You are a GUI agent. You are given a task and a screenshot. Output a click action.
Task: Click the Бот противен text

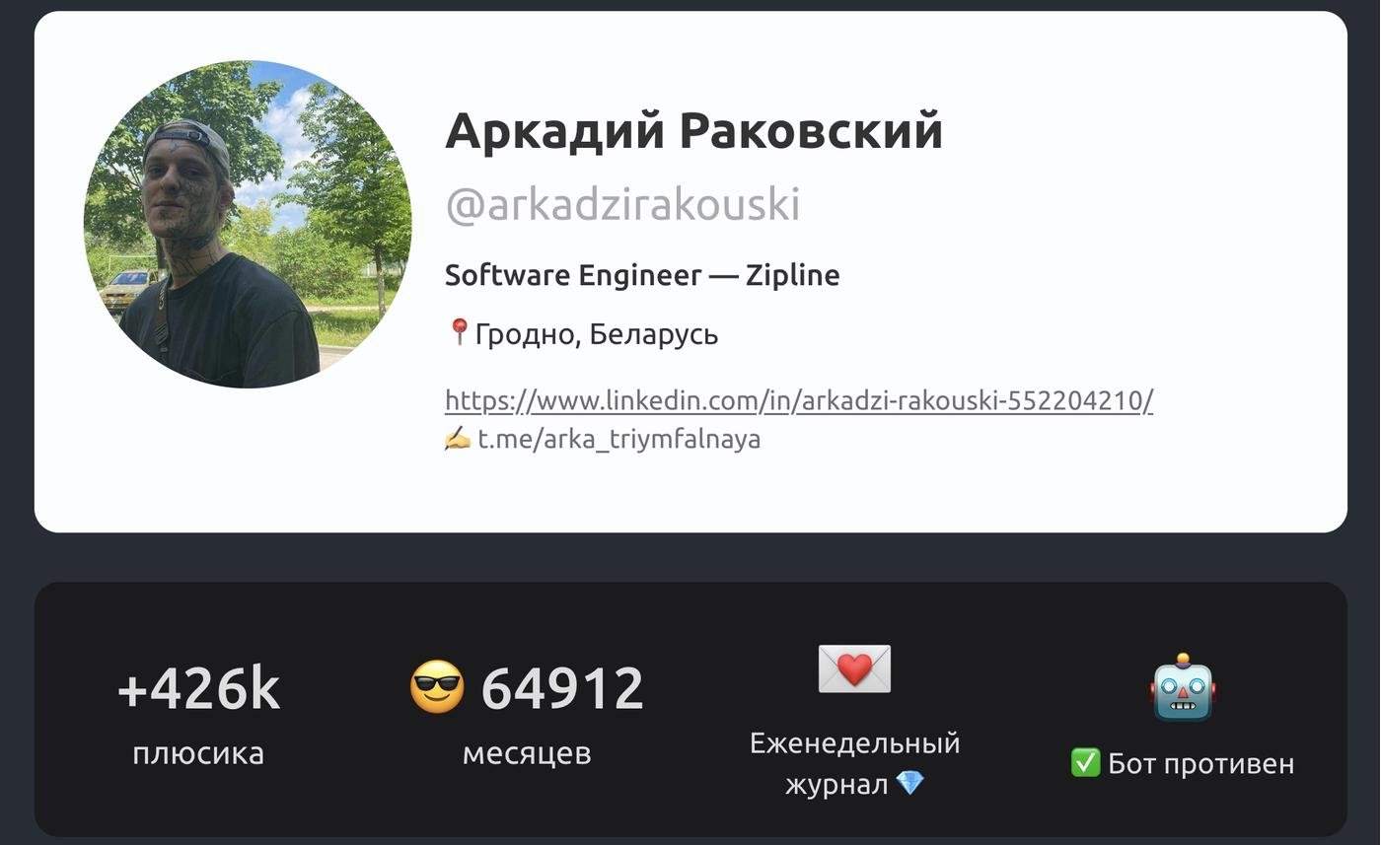pyautogui.click(x=1200, y=763)
